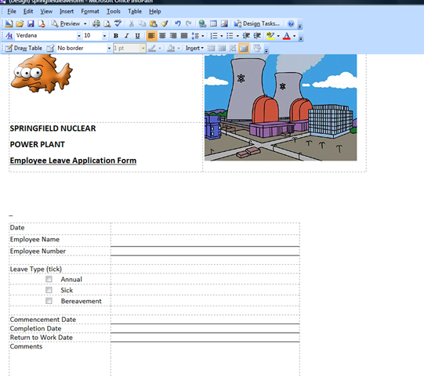
Task: Open the Format menu
Action: (x=90, y=11)
